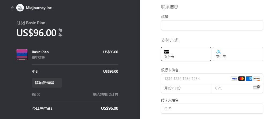Focus the 持卡人姓名 name field
The image size is (270, 119).
pyautogui.click(x=212, y=109)
